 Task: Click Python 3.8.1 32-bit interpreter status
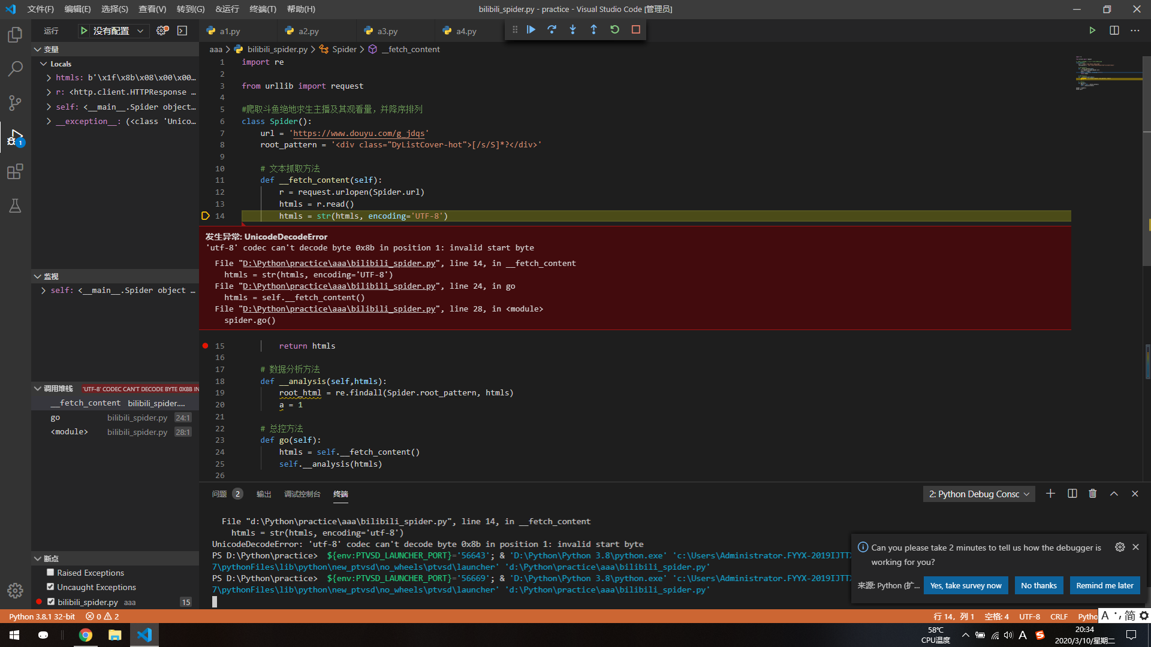click(x=42, y=616)
